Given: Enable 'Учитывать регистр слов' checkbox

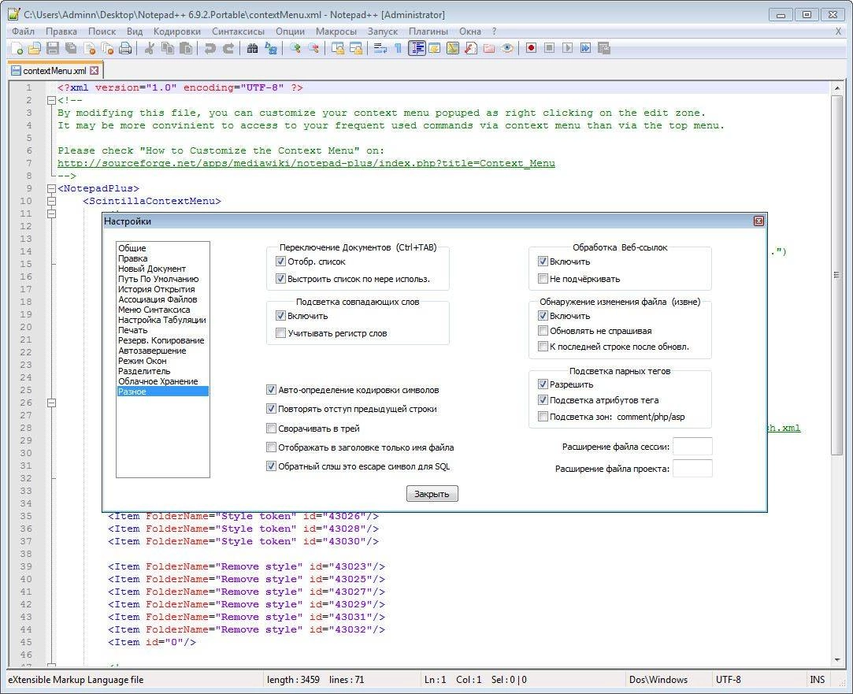Looking at the screenshot, I should click(x=280, y=333).
